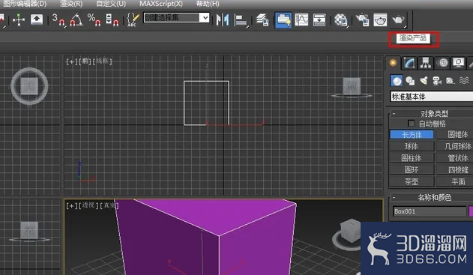This screenshot has height=275, width=473.
Task: Toggle Percent Snap
Action: 94,20
